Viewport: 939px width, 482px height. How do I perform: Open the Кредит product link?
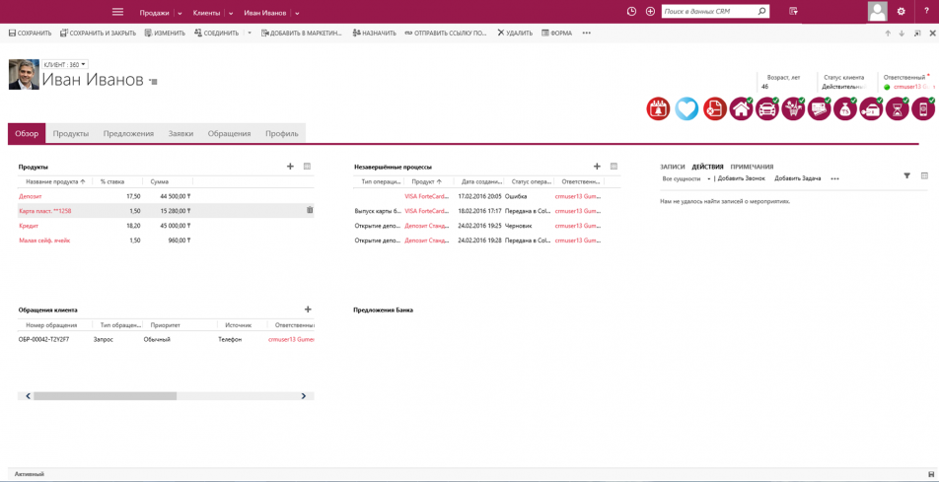29,226
